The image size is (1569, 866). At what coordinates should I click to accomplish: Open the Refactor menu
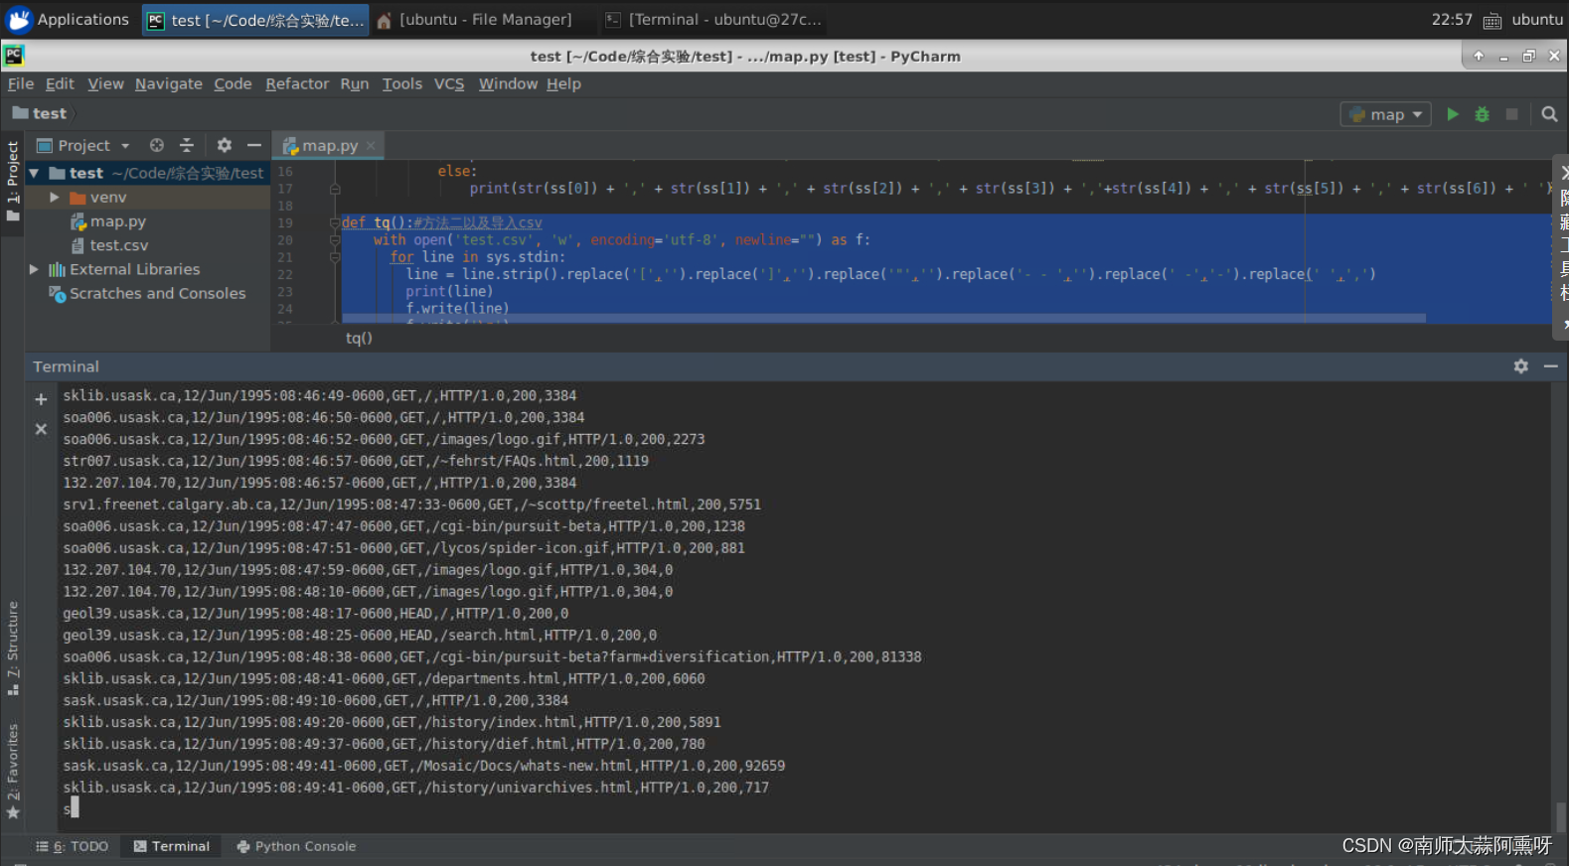pos(297,84)
